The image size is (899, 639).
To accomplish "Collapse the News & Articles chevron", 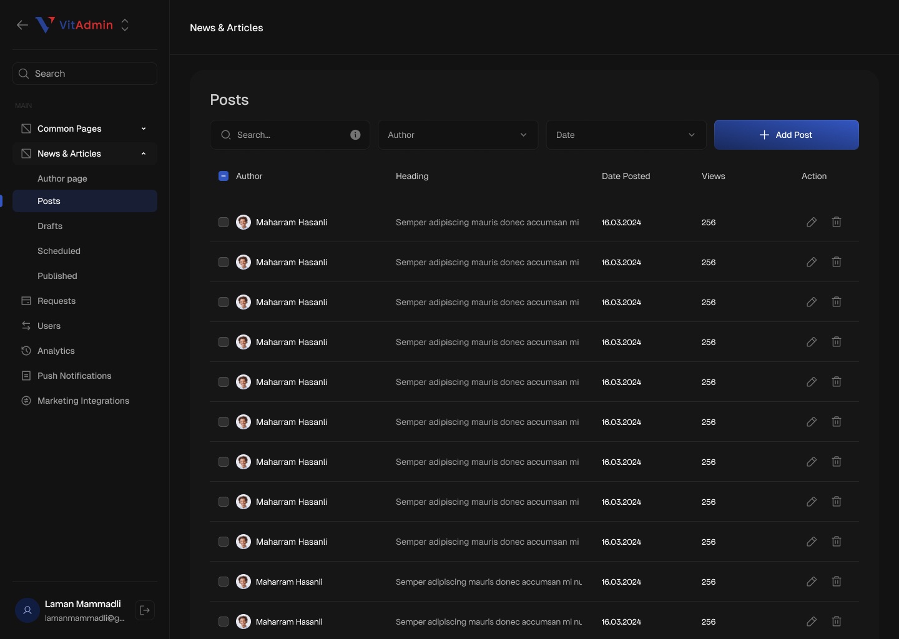I will [x=144, y=154].
